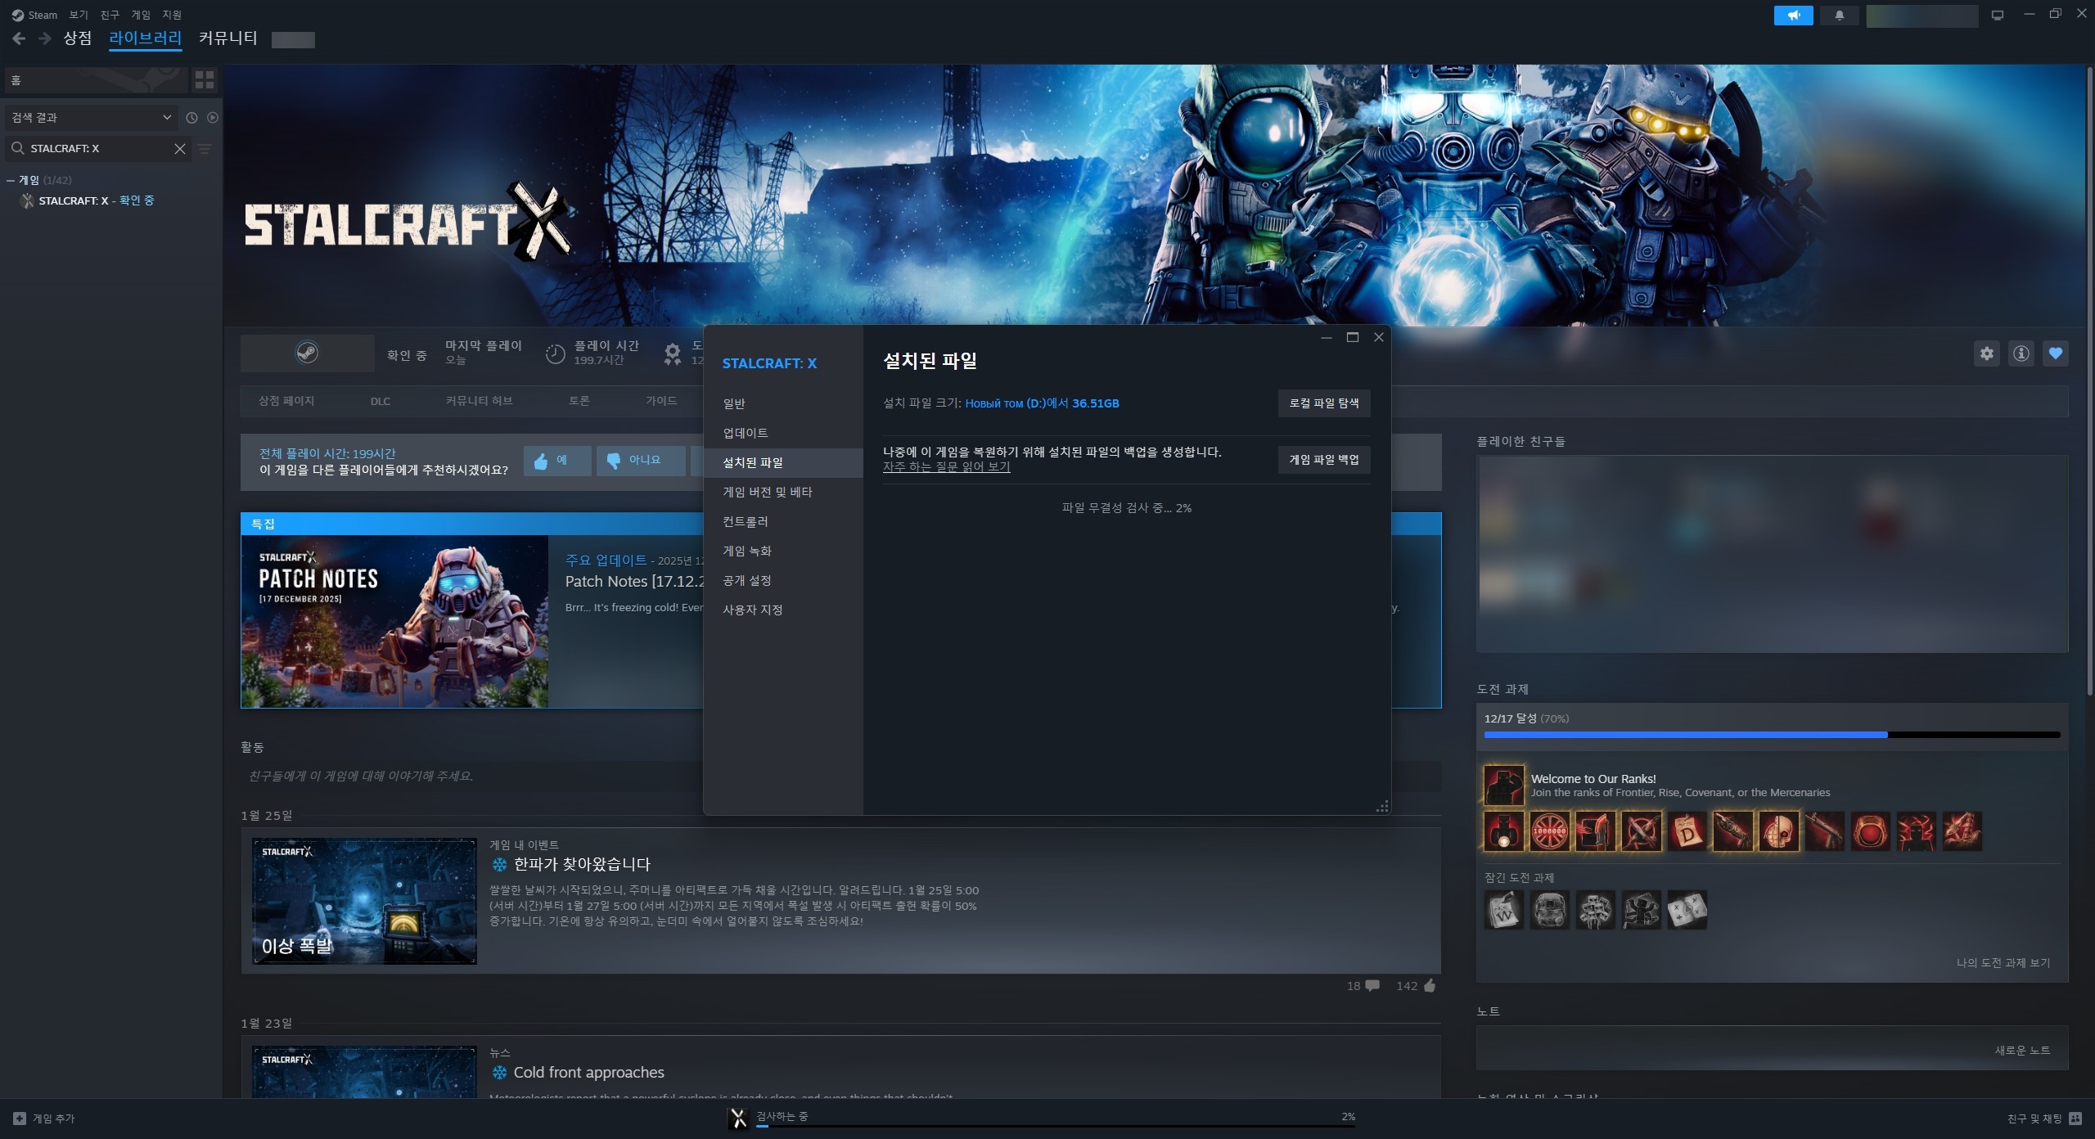2095x1139 pixels.
Task: Open the 게임 버전 및 베타 section
Action: (767, 492)
